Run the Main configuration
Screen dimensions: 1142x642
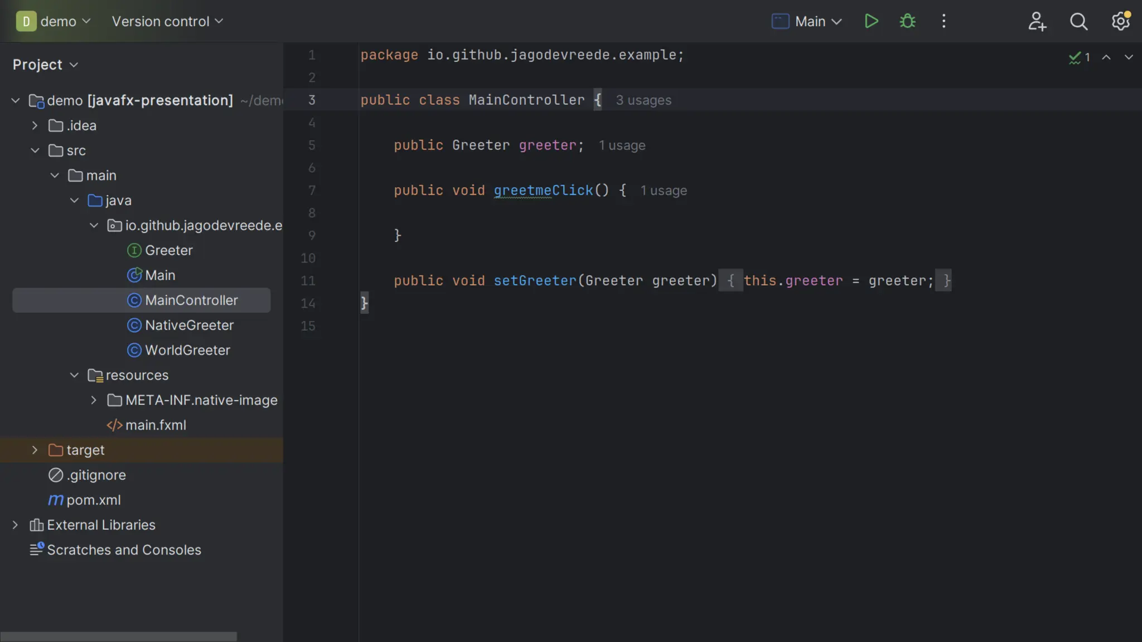click(x=871, y=21)
